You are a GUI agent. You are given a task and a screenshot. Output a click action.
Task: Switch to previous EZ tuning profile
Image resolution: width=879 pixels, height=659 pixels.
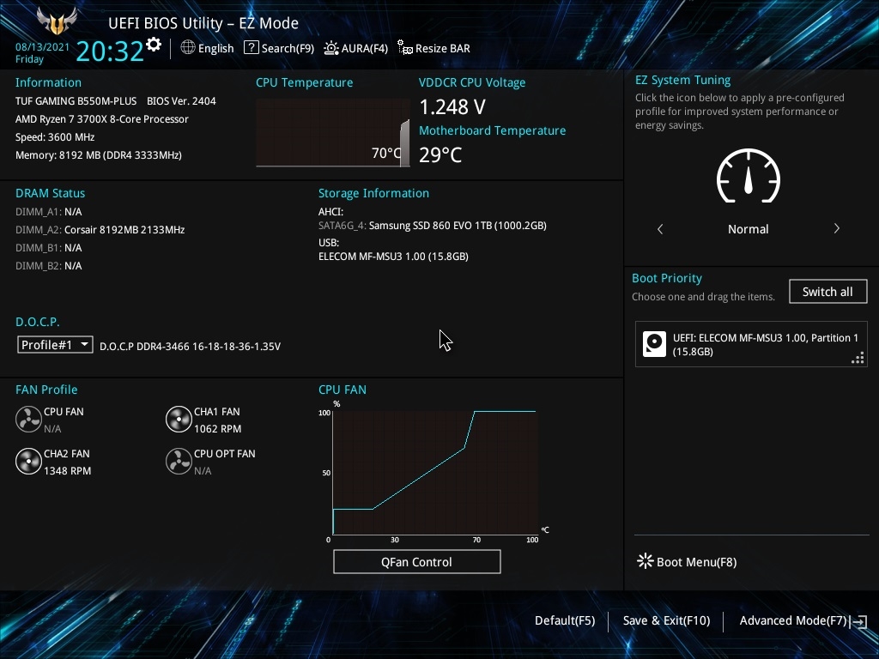tap(660, 228)
